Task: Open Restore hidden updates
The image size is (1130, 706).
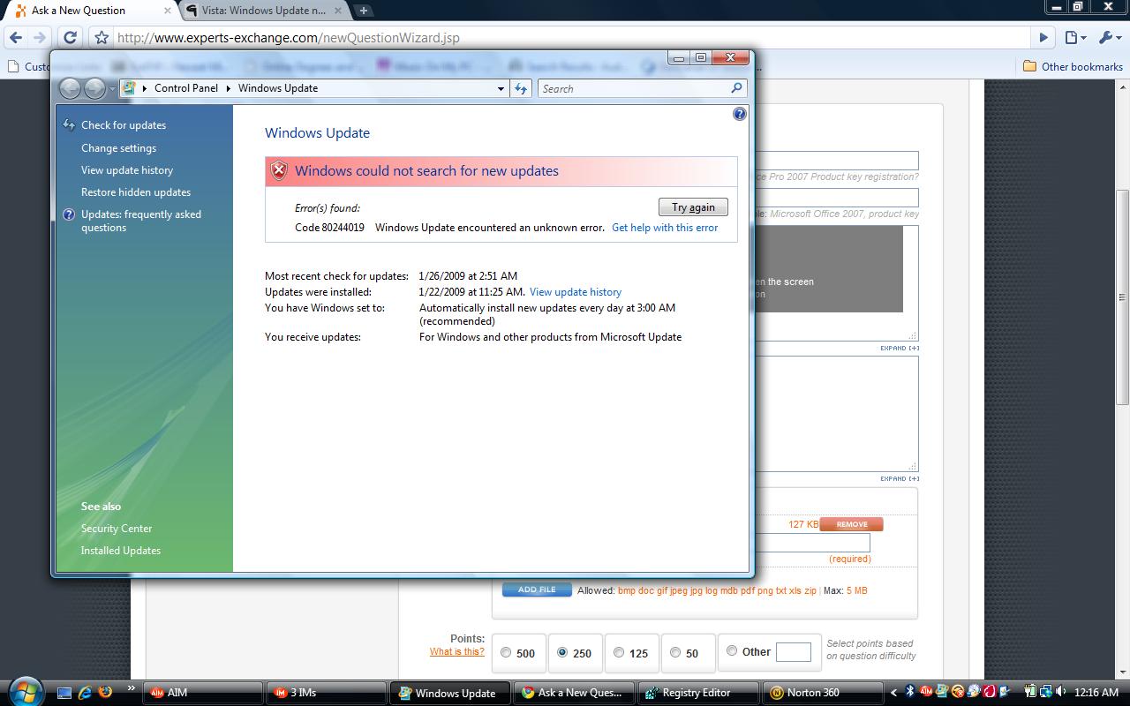Action: [x=136, y=192]
